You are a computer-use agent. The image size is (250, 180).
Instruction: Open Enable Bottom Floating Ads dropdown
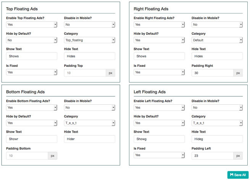32,107
